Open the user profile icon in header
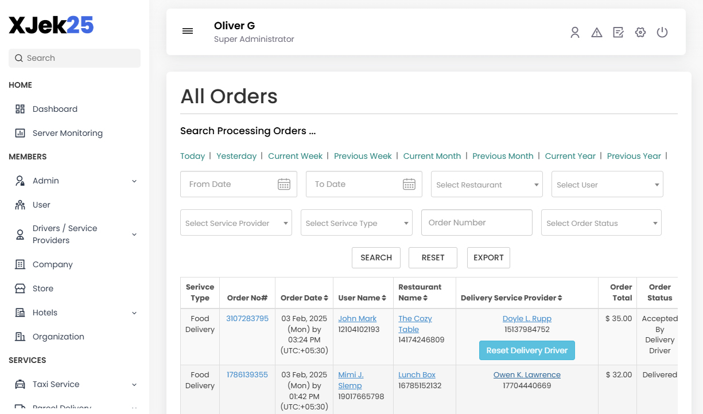The width and height of the screenshot is (703, 414). click(x=575, y=32)
